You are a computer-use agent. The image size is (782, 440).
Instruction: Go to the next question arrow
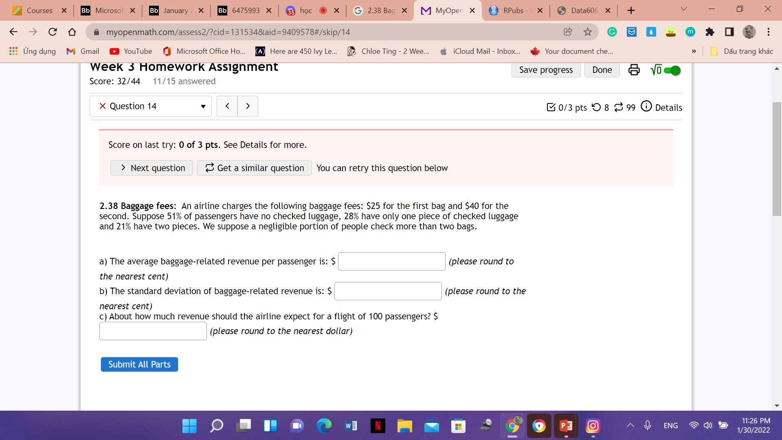pos(248,106)
